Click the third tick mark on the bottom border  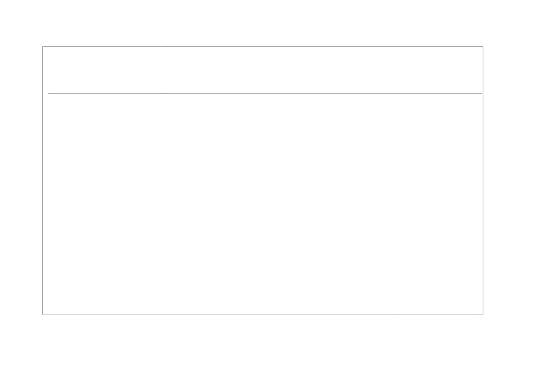coord(300,315)
